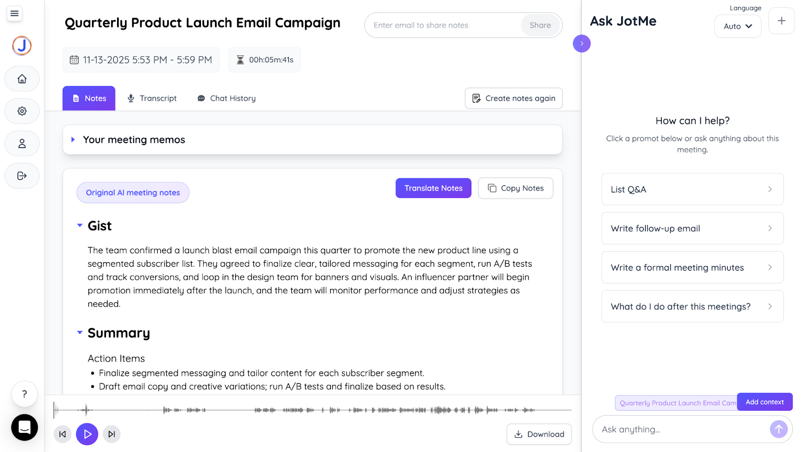Collapse the Gist section
Image resolution: width=804 pixels, height=452 pixels.
click(79, 225)
